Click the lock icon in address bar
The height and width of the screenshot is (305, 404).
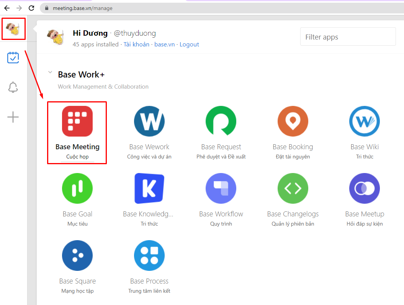pos(47,8)
